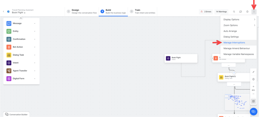Click the Travel Planning Assistant bot logo

(x=8, y=12)
